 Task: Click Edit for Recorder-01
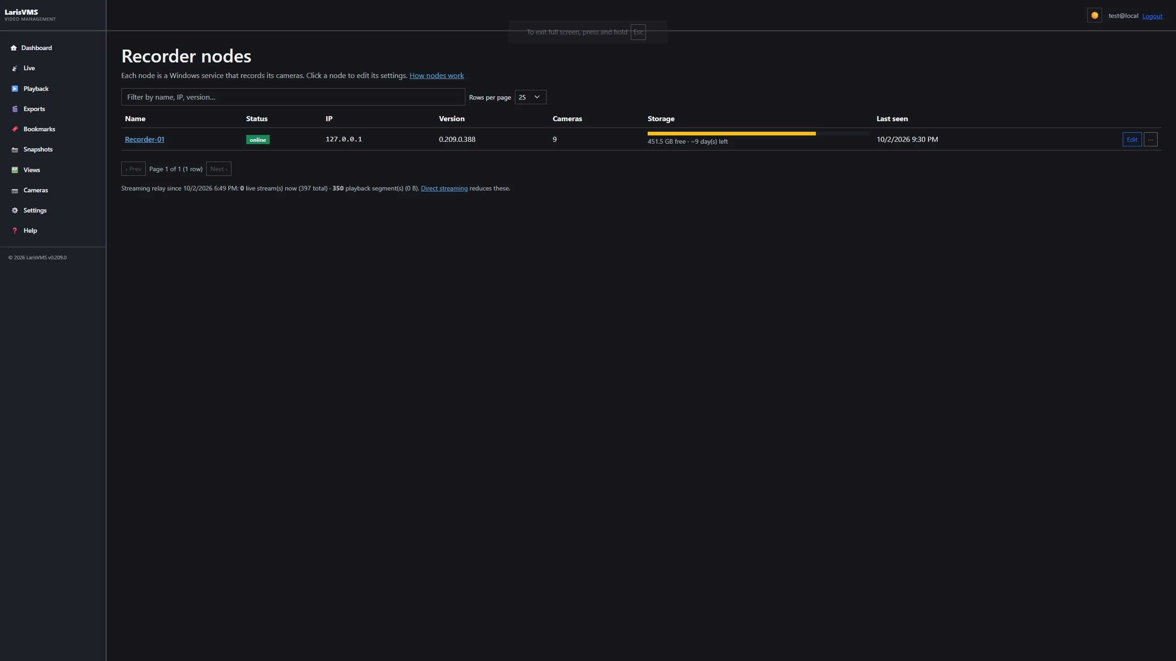coord(1132,140)
